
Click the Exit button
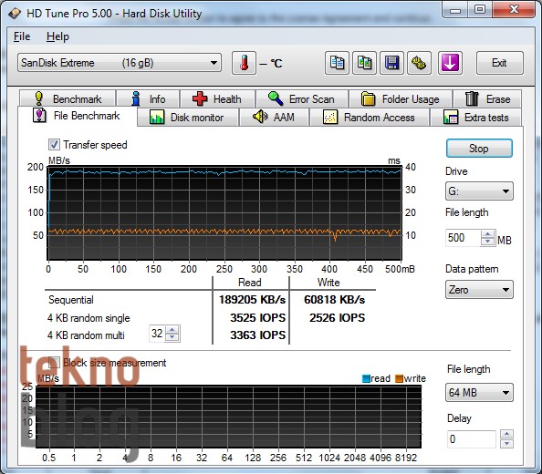click(x=499, y=63)
